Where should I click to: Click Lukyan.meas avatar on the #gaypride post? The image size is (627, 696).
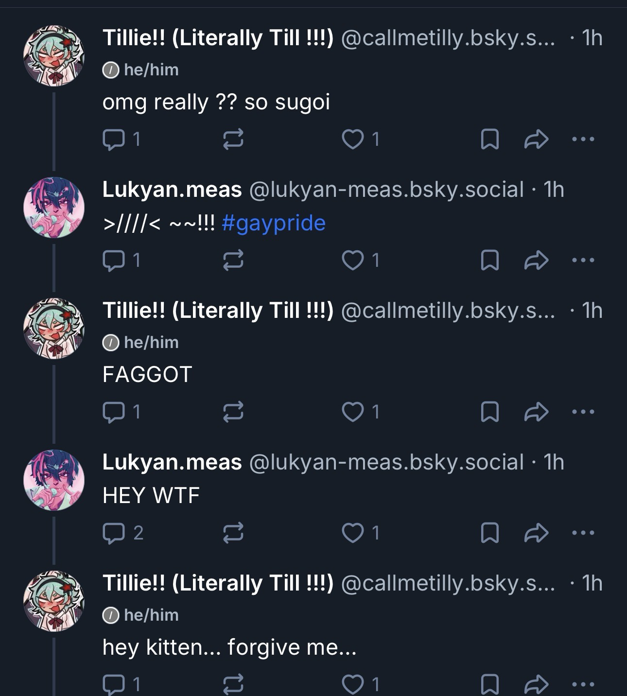click(x=54, y=207)
